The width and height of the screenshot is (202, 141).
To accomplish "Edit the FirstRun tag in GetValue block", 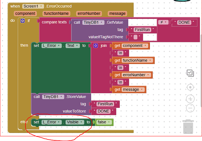I will (142, 30).
